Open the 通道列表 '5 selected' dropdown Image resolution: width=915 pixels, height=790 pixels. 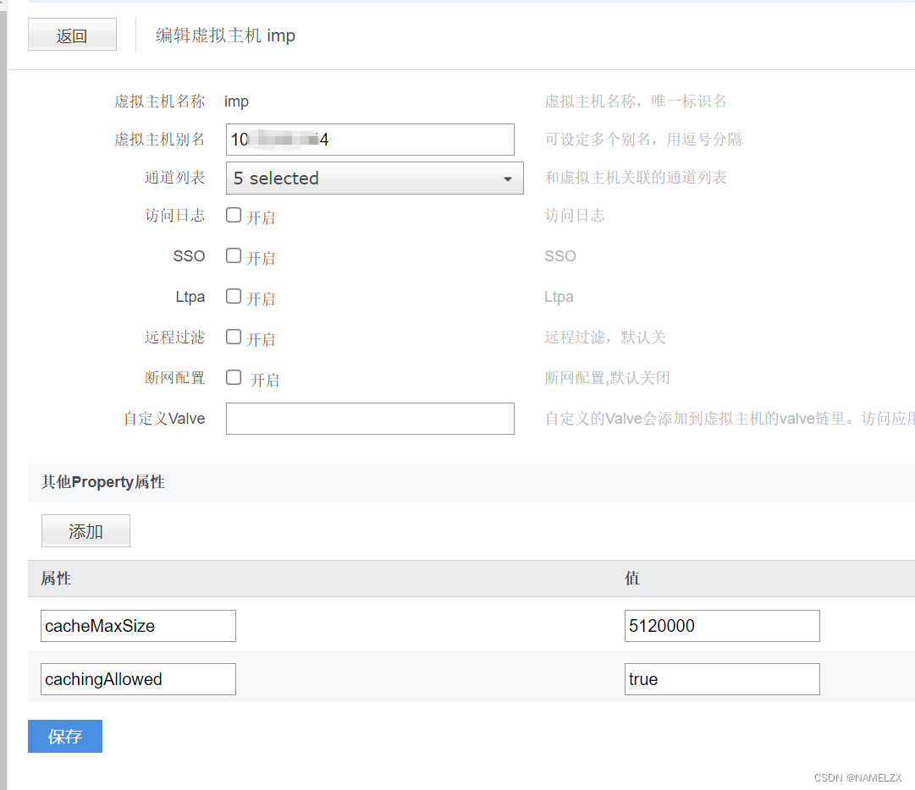click(374, 178)
